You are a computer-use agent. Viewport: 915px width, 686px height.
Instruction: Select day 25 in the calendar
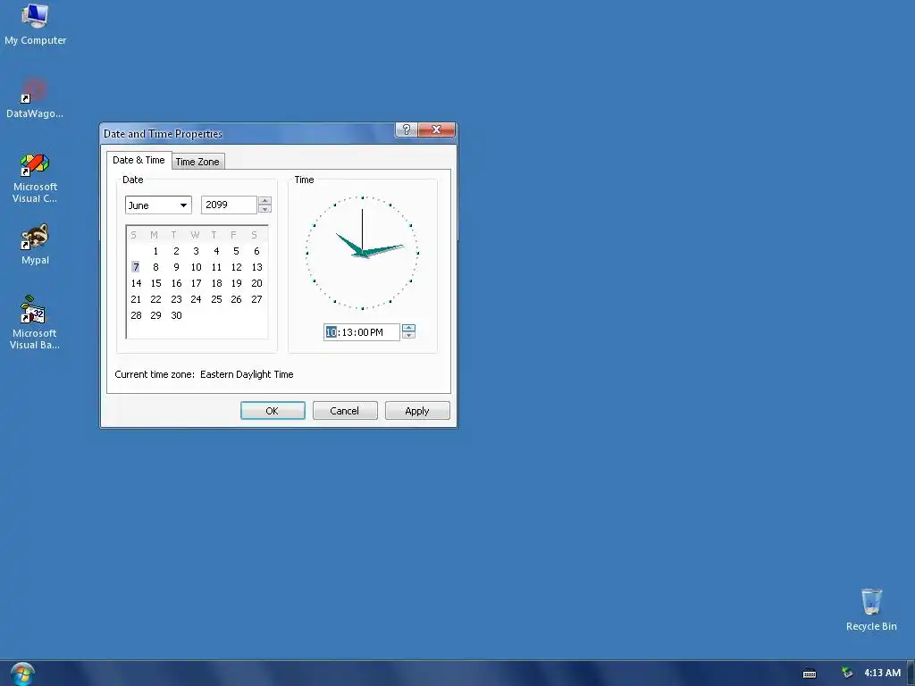(216, 299)
